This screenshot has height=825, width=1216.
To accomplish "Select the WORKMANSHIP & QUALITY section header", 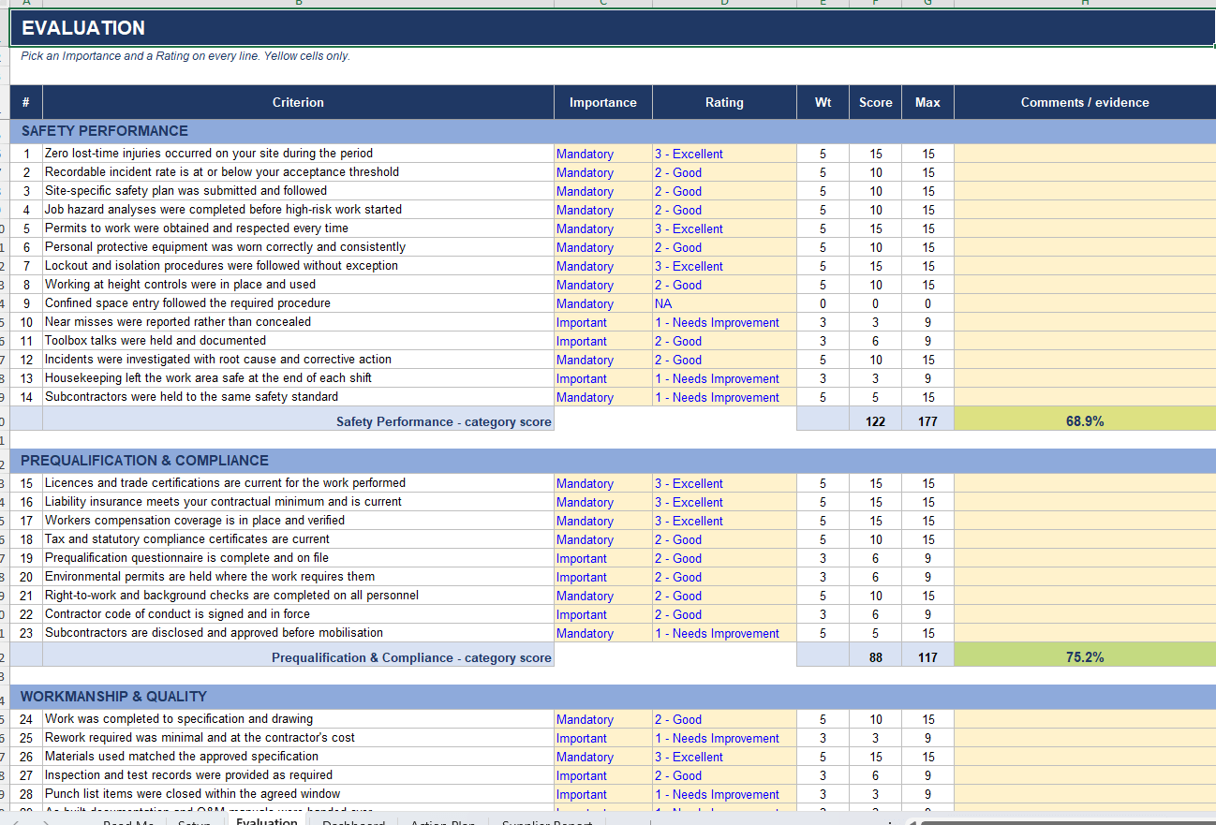I will pos(613,697).
